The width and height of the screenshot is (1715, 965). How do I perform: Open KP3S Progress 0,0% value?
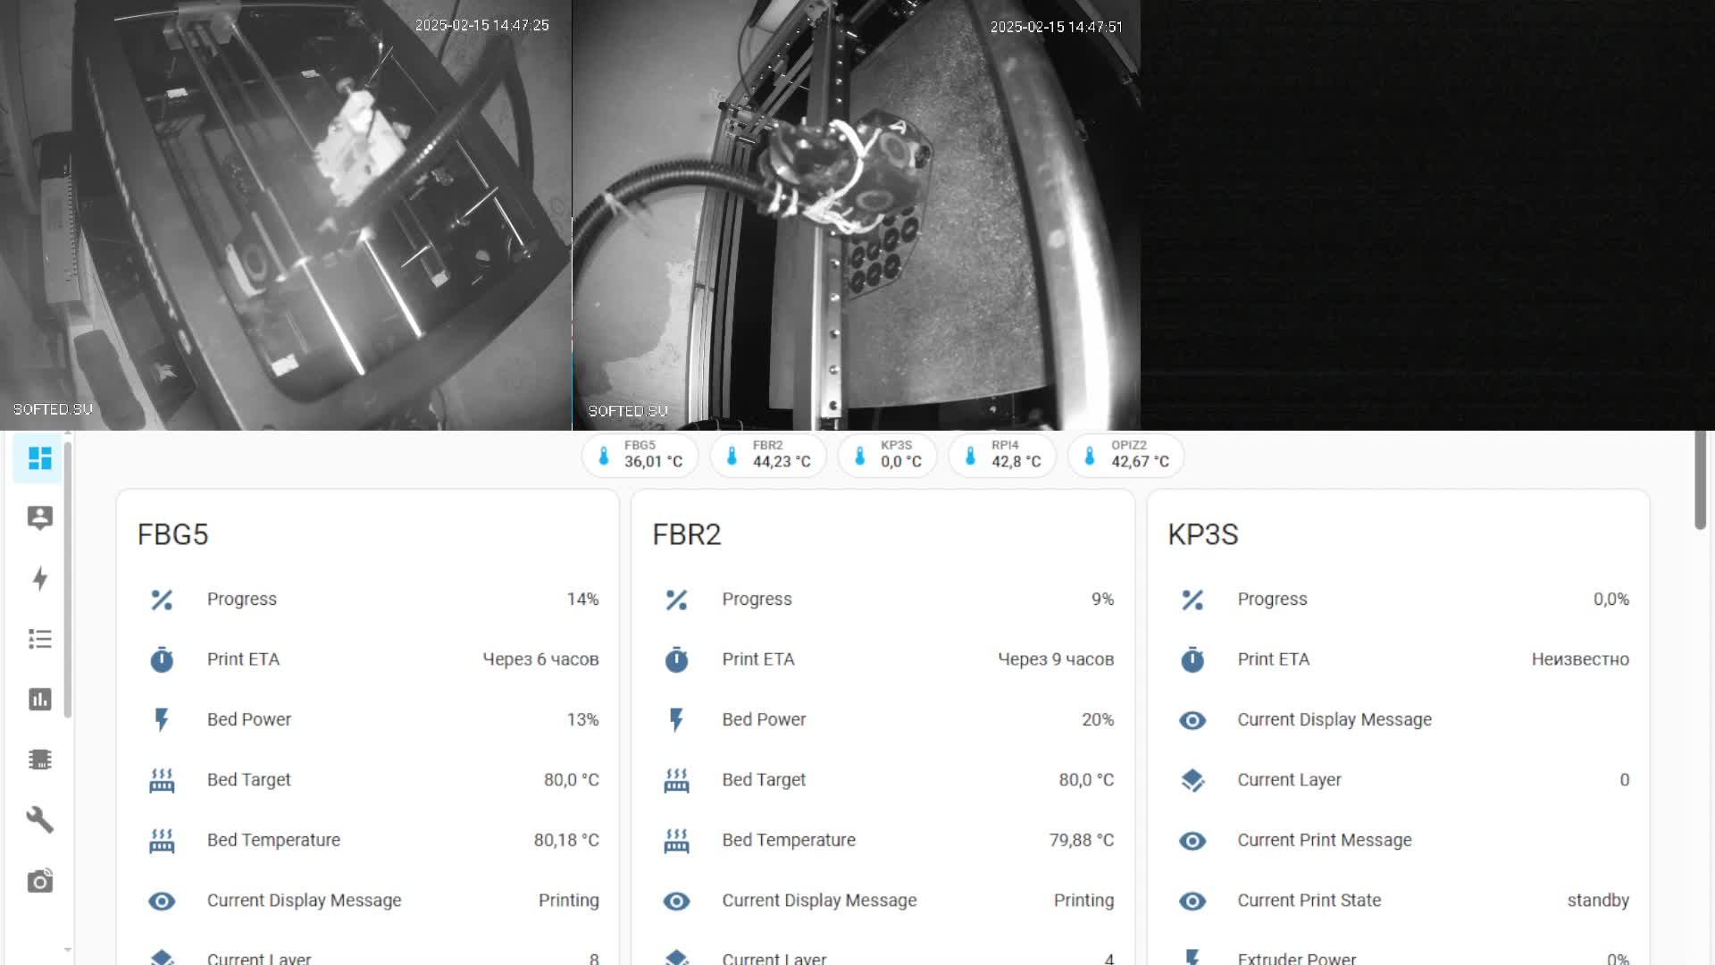(1611, 599)
